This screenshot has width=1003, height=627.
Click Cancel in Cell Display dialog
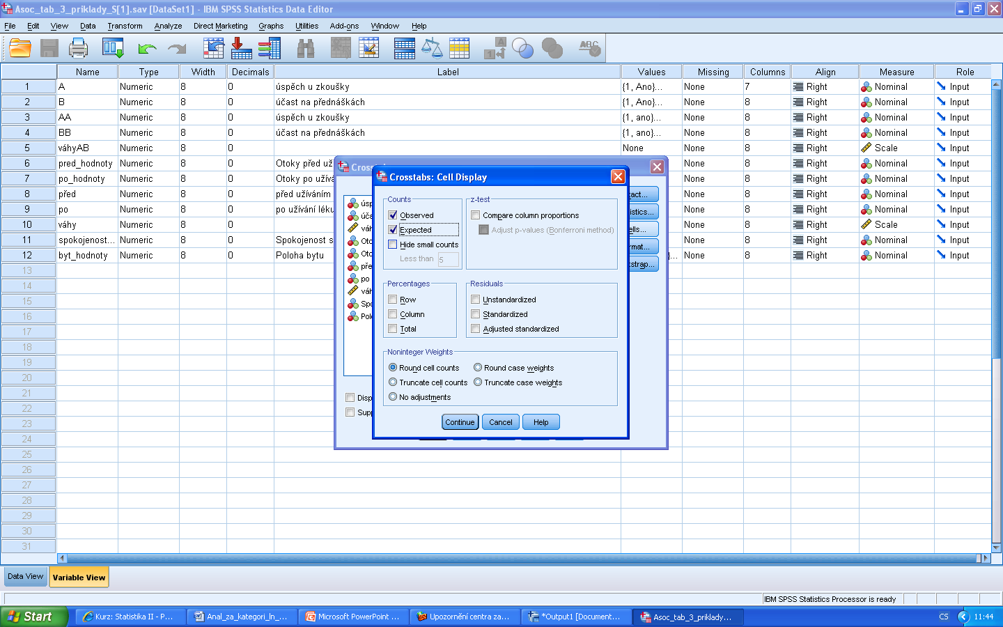click(501, 422)
